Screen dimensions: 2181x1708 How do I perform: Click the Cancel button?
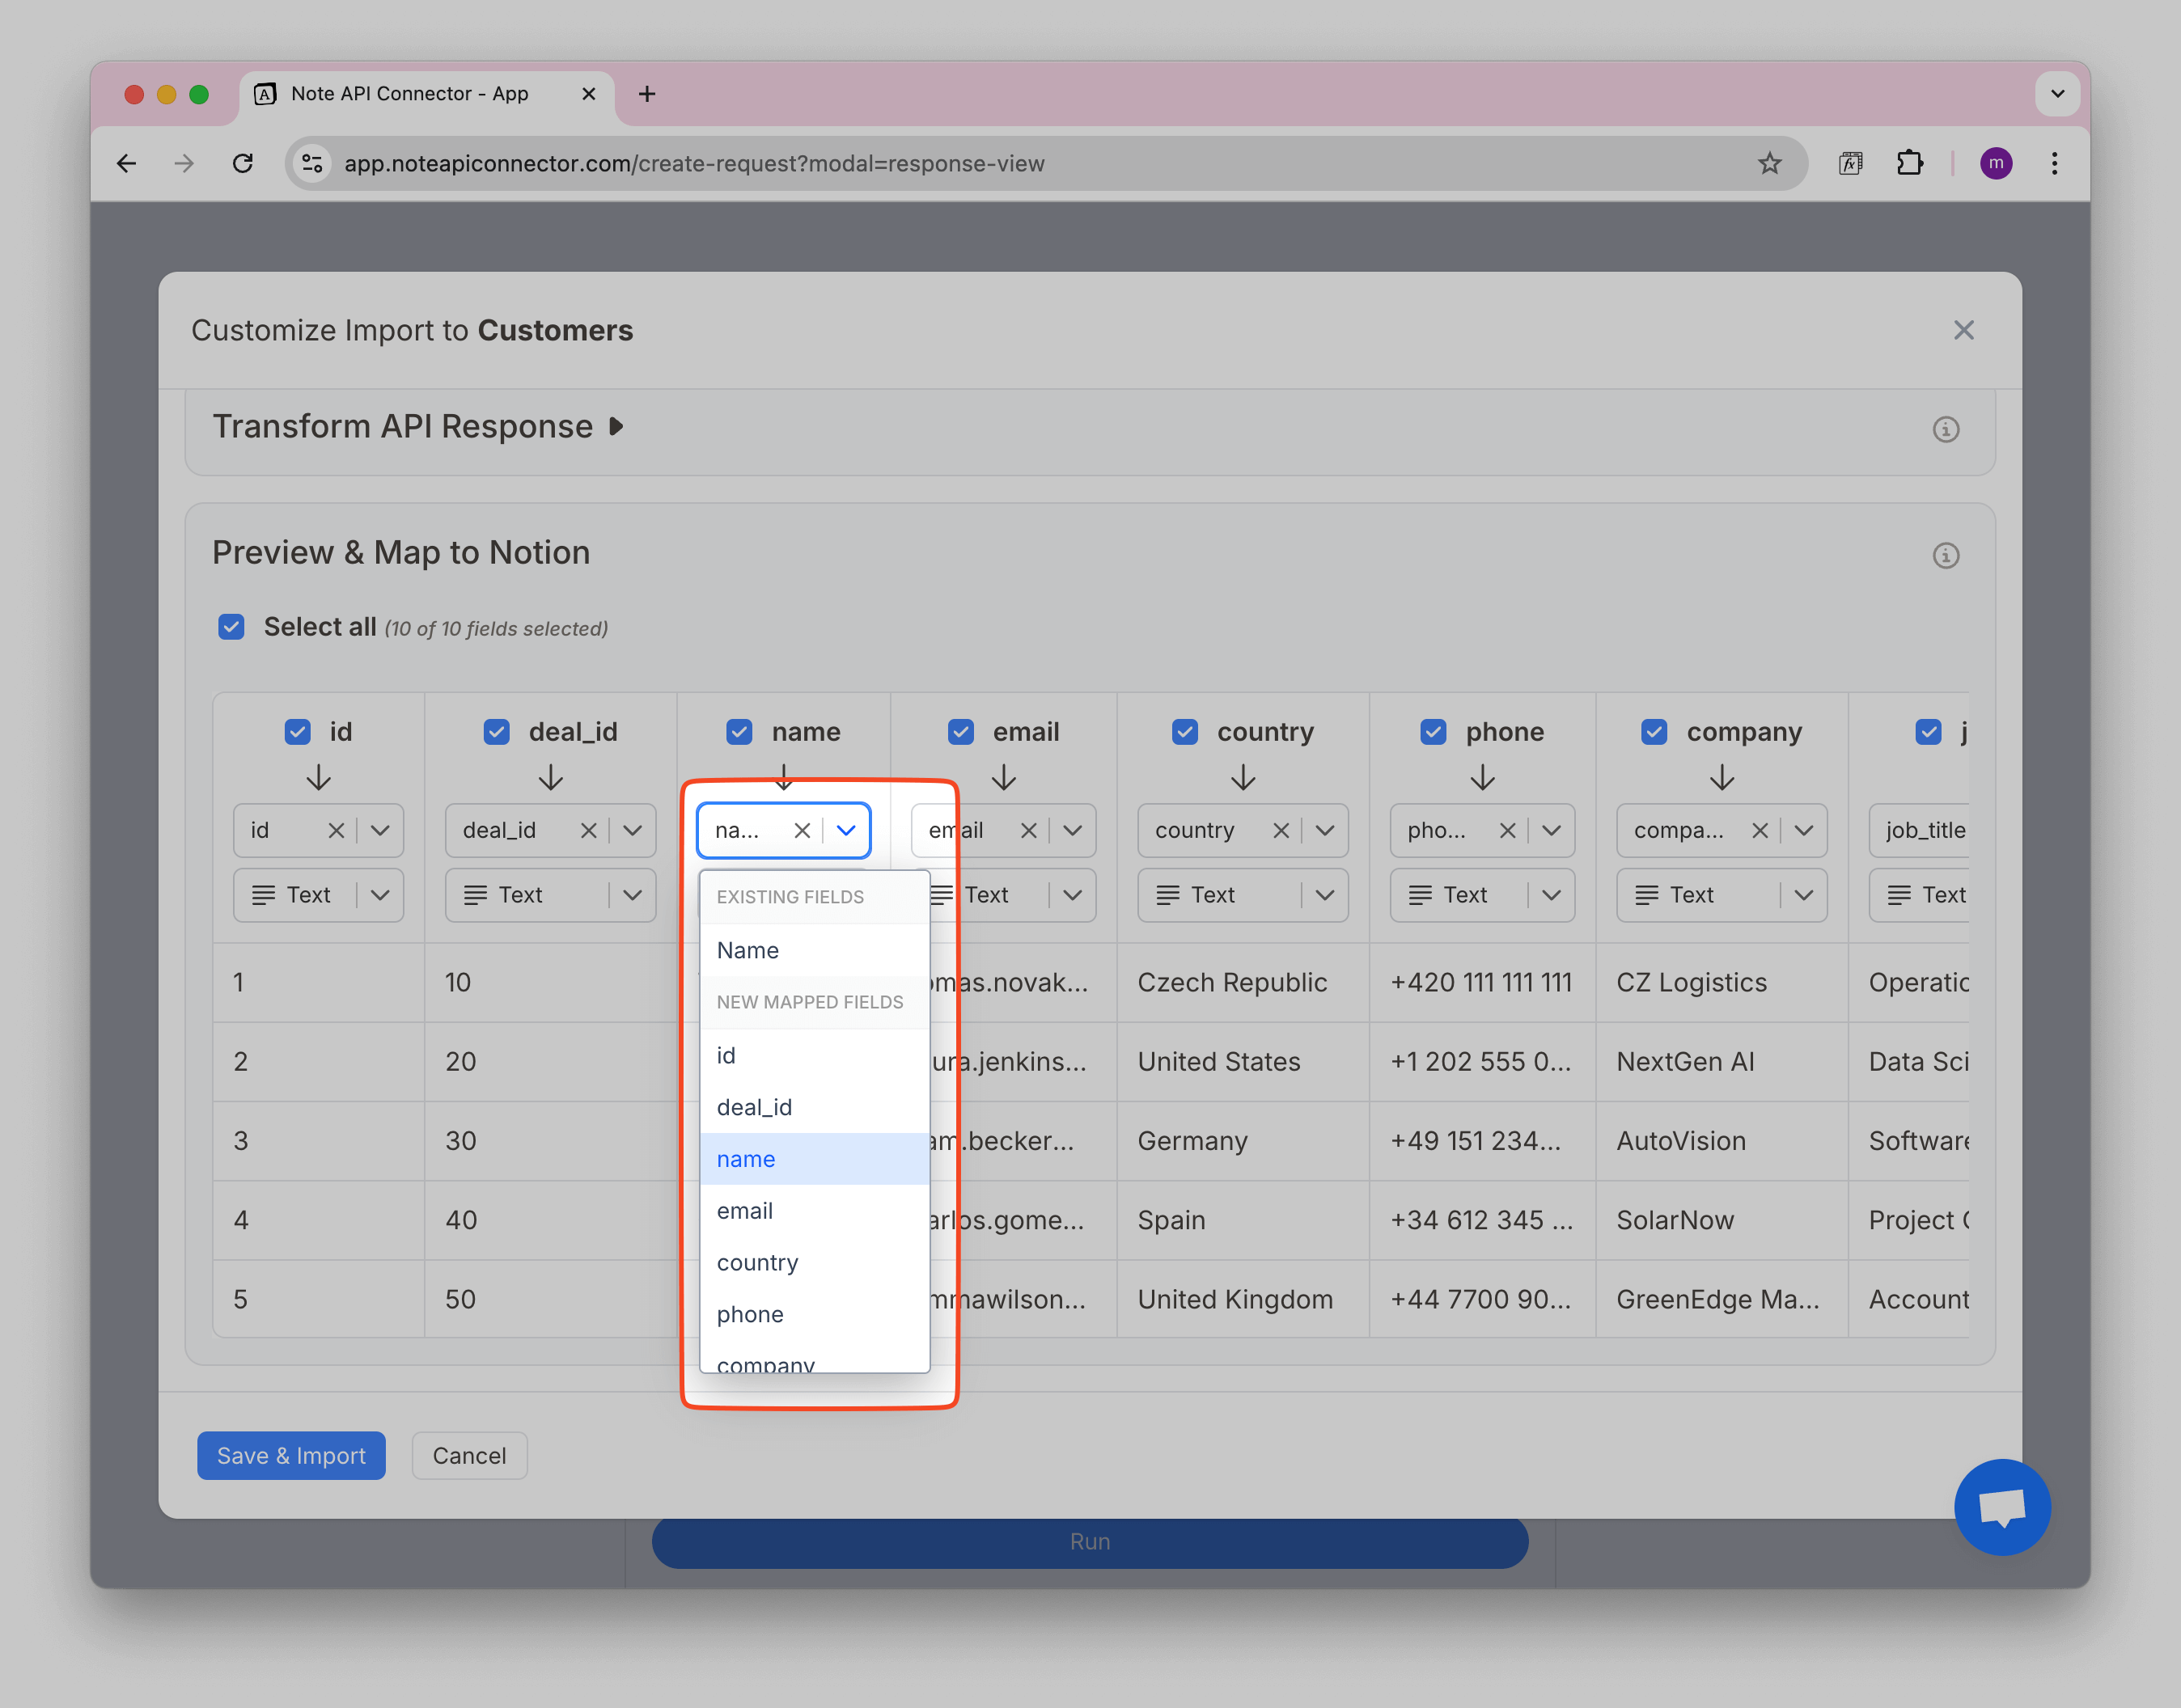click(469, 1455)
